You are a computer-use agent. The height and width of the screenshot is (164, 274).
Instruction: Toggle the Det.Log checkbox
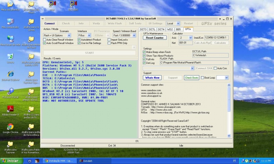(x=144, y=63)
